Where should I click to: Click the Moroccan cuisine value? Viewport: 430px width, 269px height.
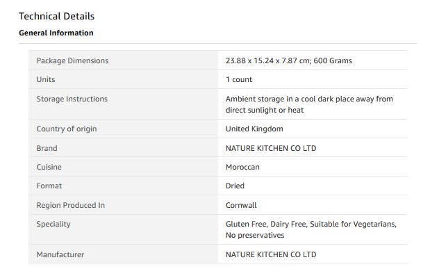[x=242, y=167]
